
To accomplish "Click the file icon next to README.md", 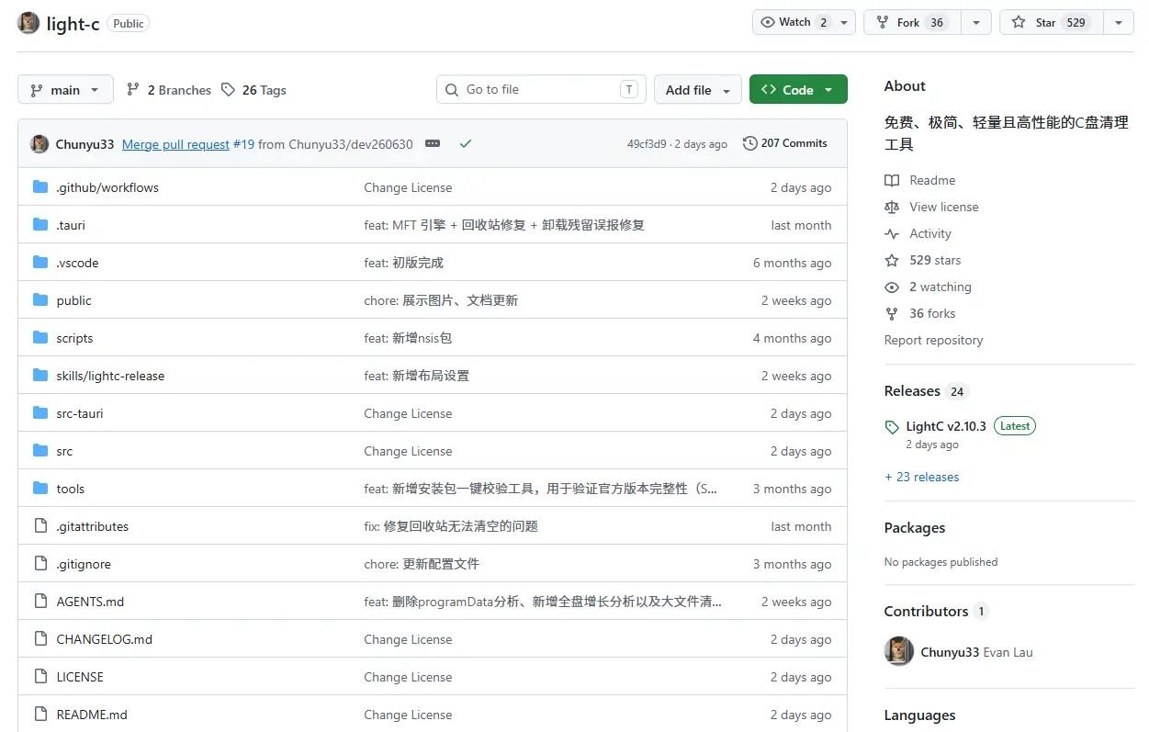I will click(39, 715).
